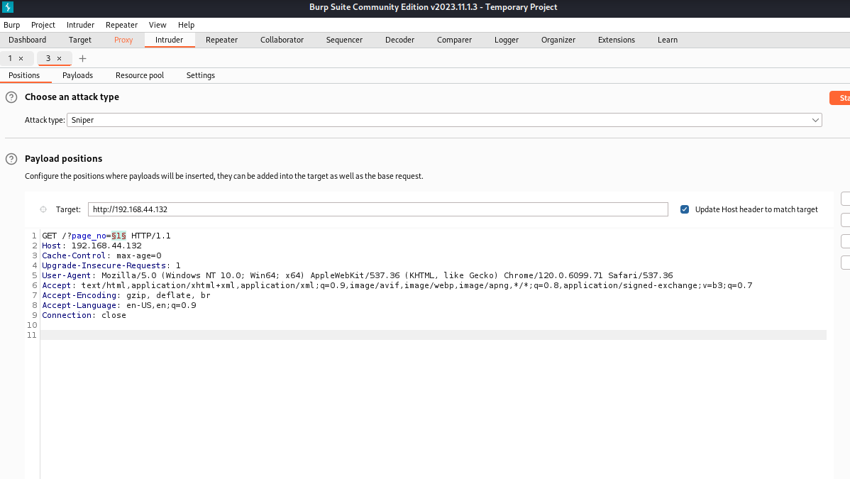Click the §1§ payload marker in request
This screenshot has width=850, height=479.
coord(118,236)
